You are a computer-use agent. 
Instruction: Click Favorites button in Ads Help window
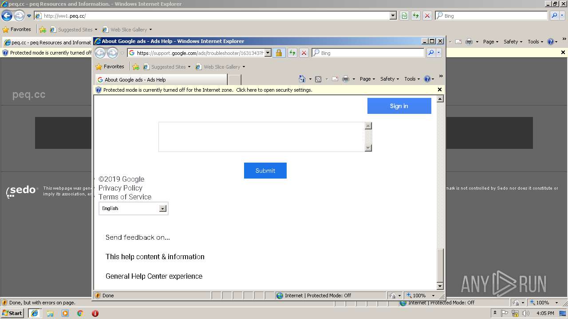[x=110, y=67]
